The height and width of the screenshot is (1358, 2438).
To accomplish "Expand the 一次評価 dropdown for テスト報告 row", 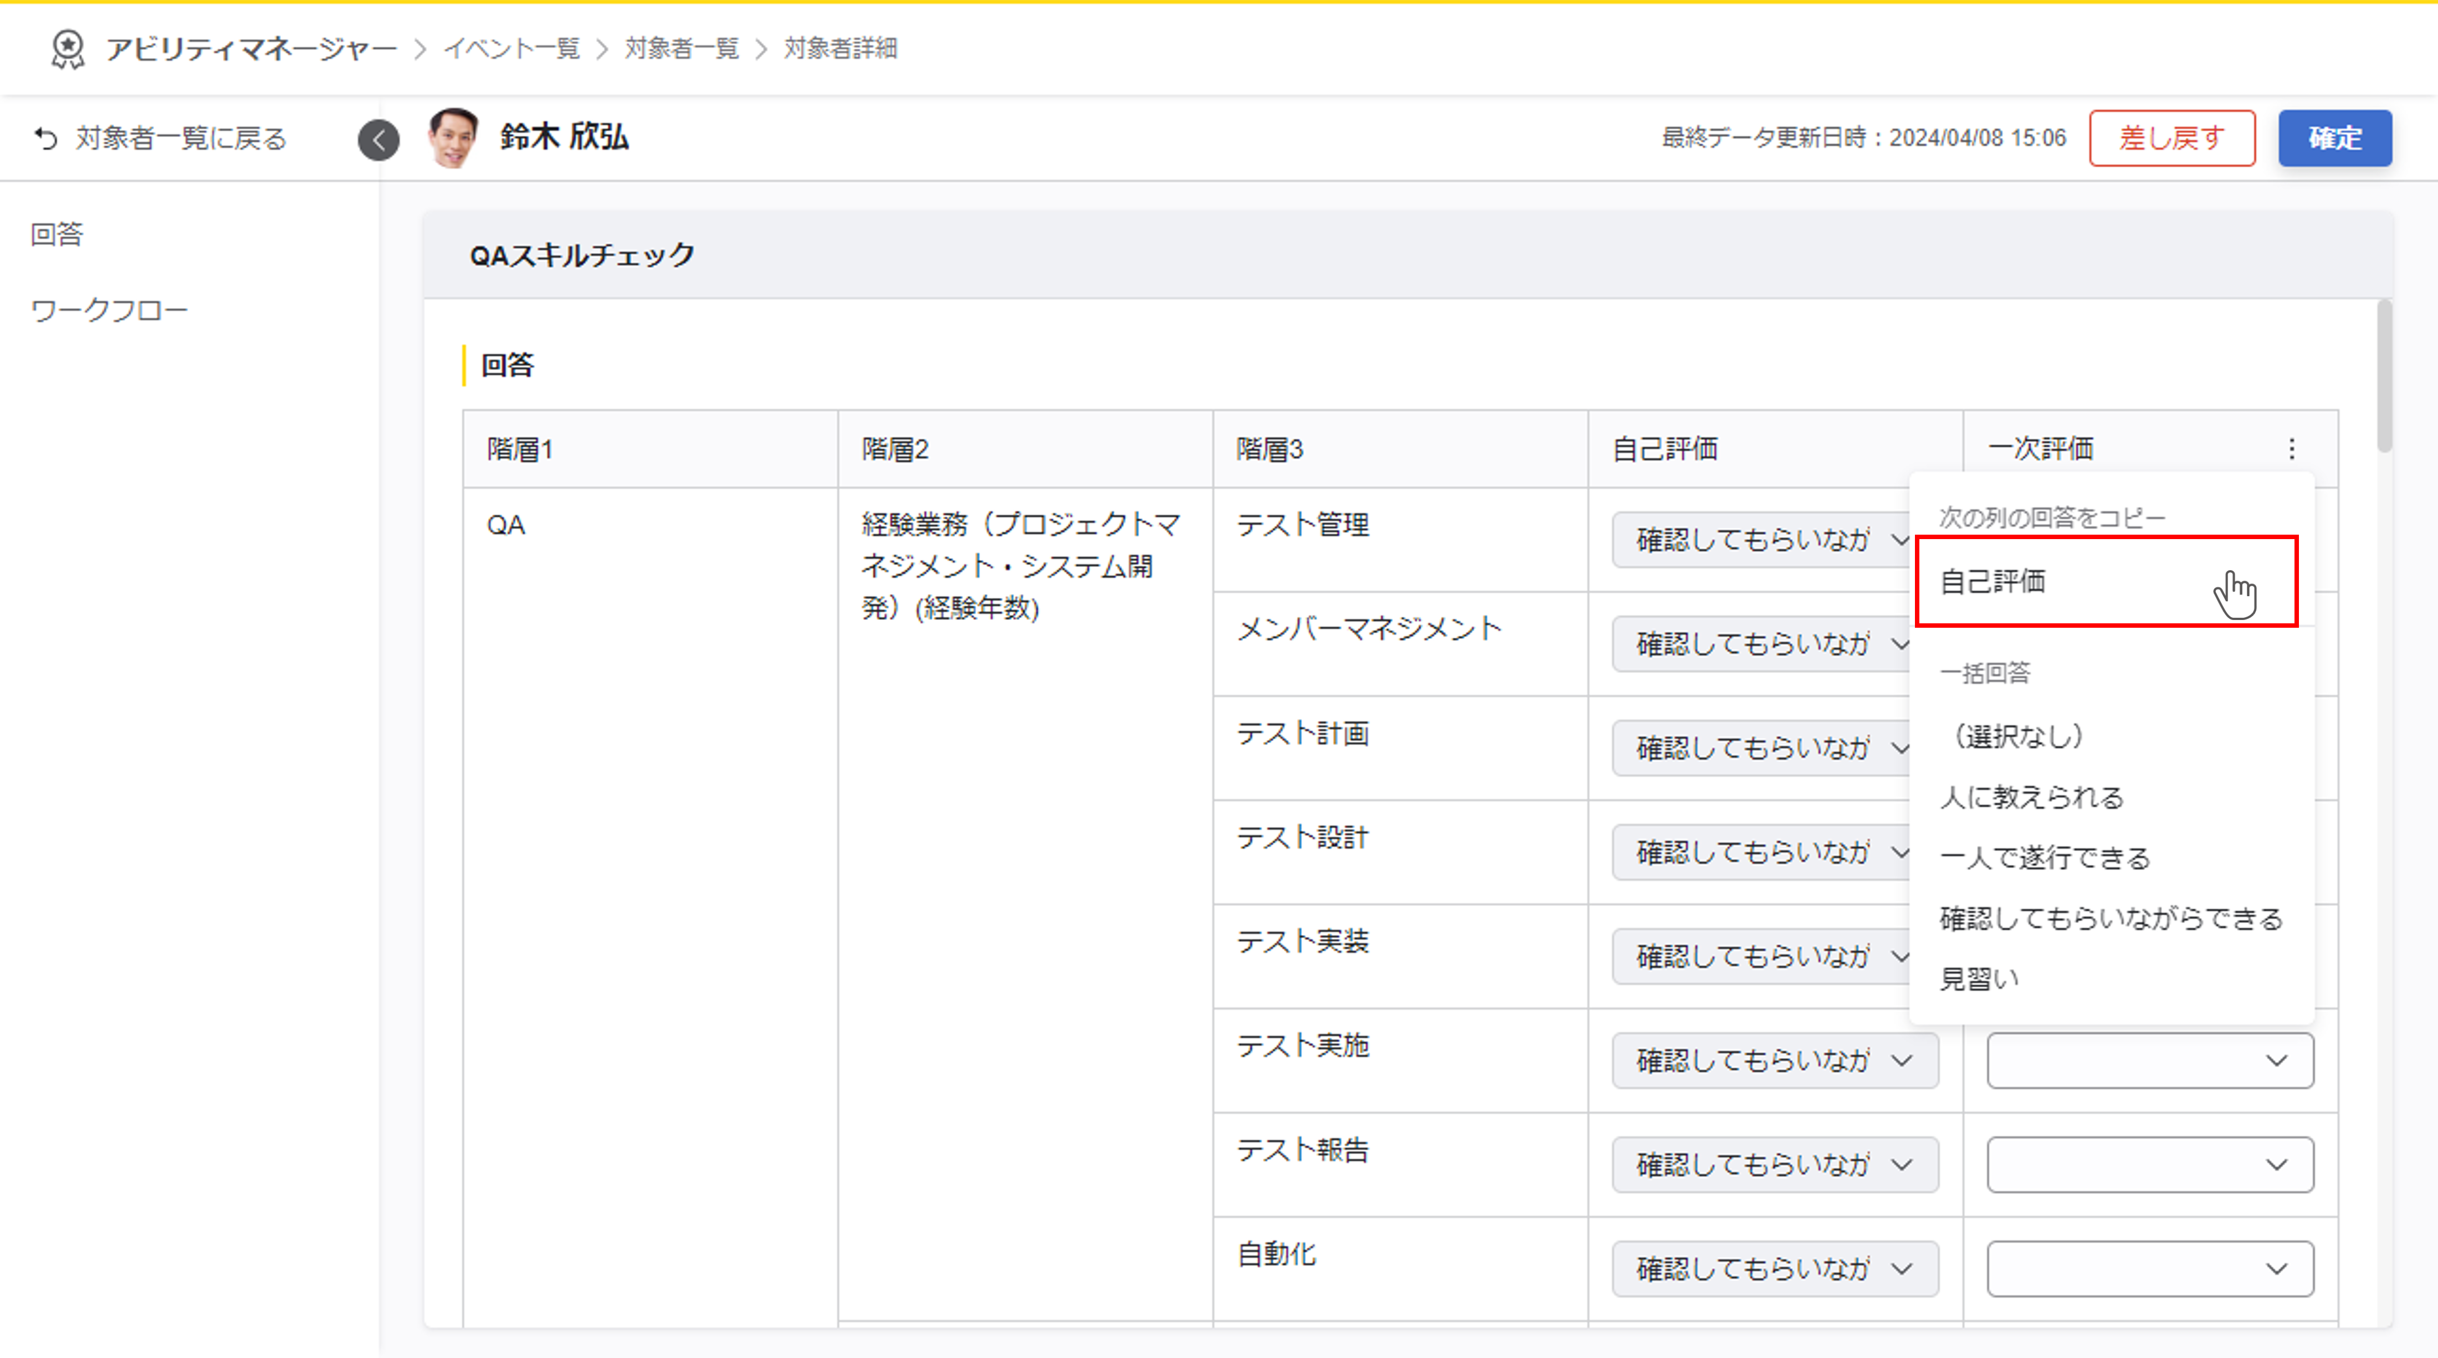I will 2149,1164.
